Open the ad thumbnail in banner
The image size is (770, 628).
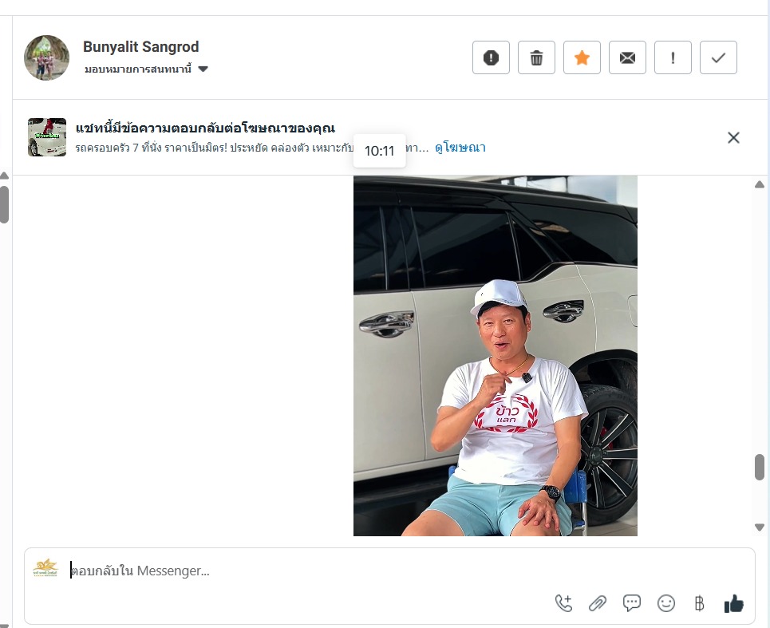point(46,137)
